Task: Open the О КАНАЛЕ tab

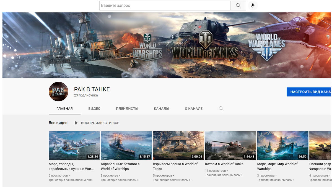Action: 194,108
